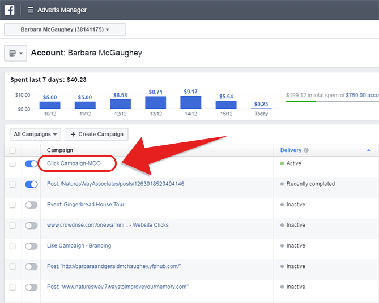This screenshot has height=303, width=379.
Task: Tick the checkbox for the yfphub.com post row
Action: point(12,267)
